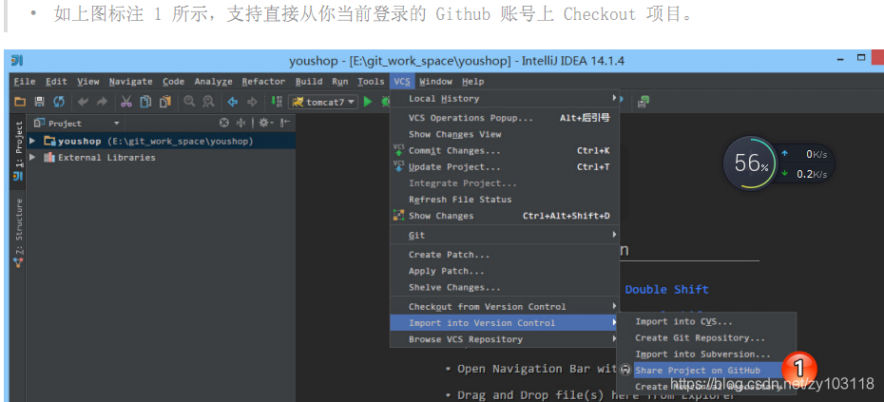Screen dimensions: 884x402
Task: Choose VCS Operations Popup entry
Action: coord(505,118)
